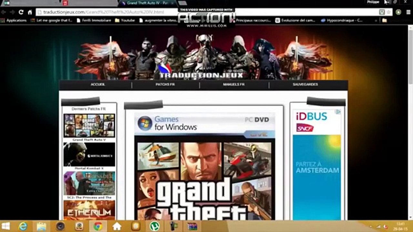Screen dimensions: 413x232
Task: Click the green extension icon beside the star
Action: coord(398,12)
